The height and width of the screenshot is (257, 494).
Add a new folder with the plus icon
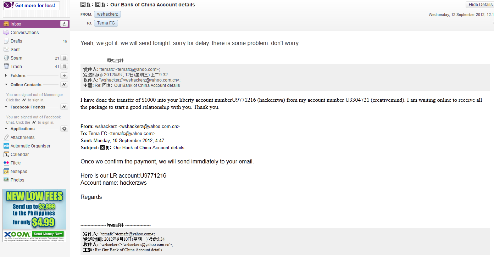[64, 76]
